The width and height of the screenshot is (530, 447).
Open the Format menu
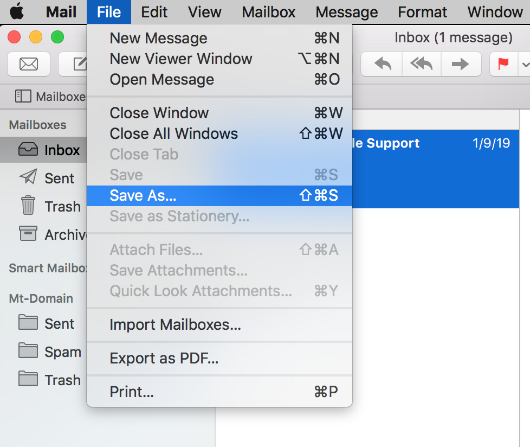(422, 12)
